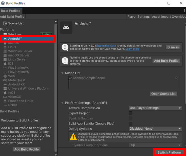Click the yellow Debug Symbols warning triangle

73,137
